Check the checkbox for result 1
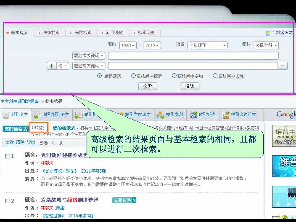 (x=8, y=156)
